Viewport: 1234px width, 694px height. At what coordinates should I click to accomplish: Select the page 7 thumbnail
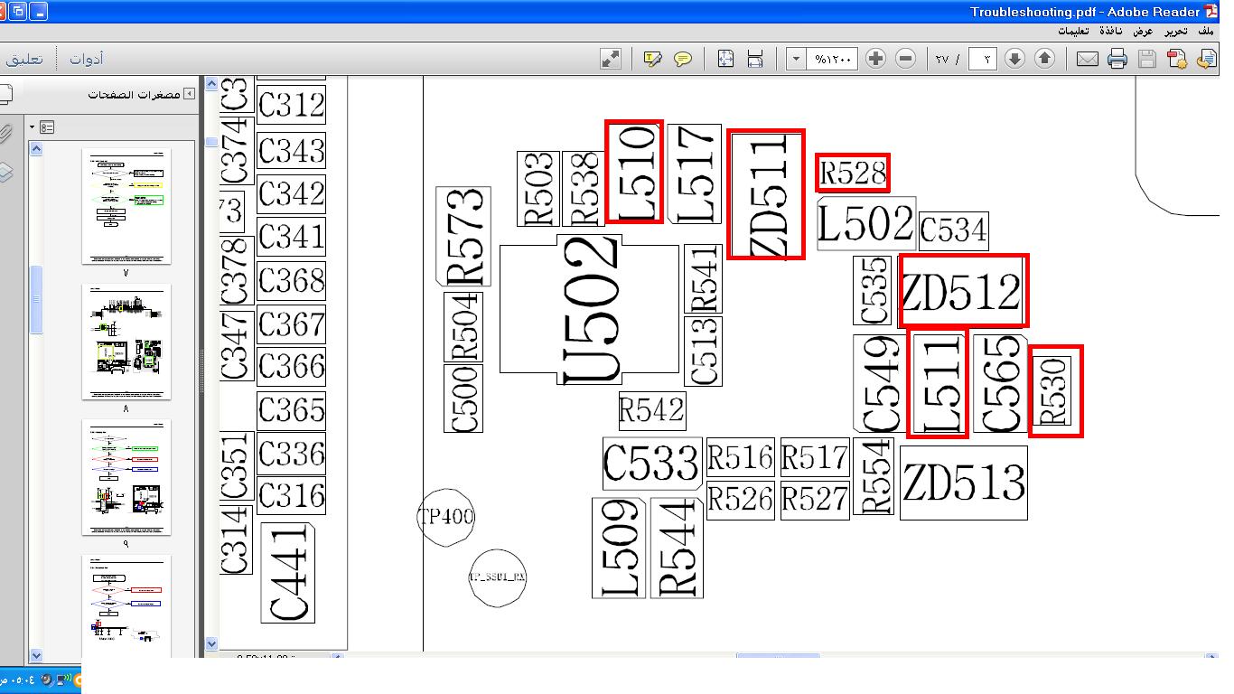(x=126, y=207)
